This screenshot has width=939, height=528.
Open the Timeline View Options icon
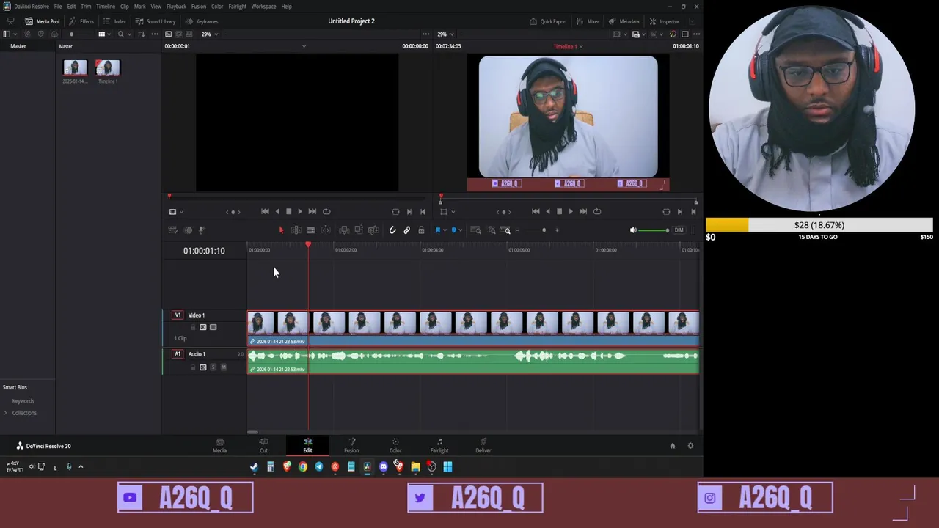[173, 230]
